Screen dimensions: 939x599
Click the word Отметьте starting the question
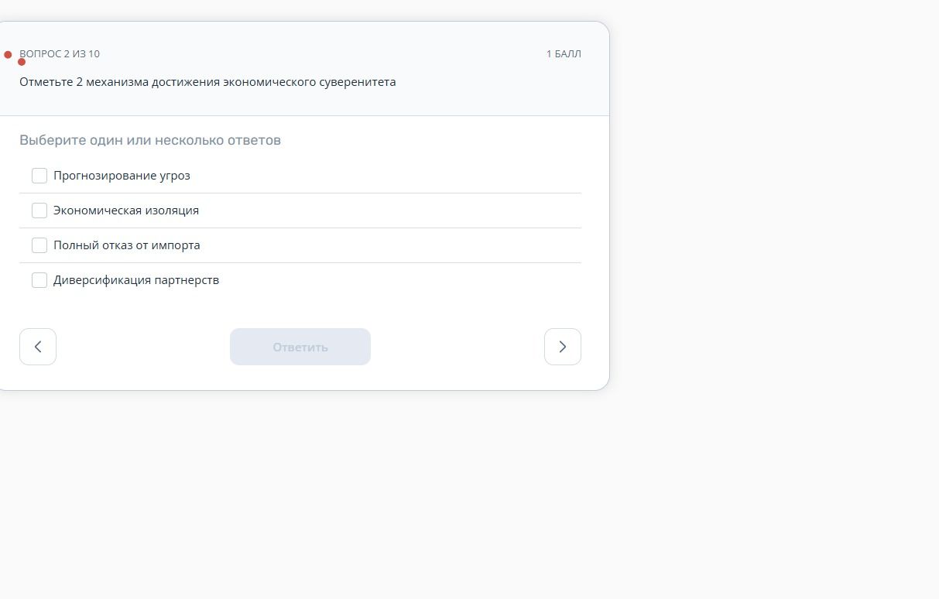(x=46, y=82)
